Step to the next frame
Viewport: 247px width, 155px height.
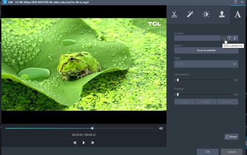[x=93, y=143]
